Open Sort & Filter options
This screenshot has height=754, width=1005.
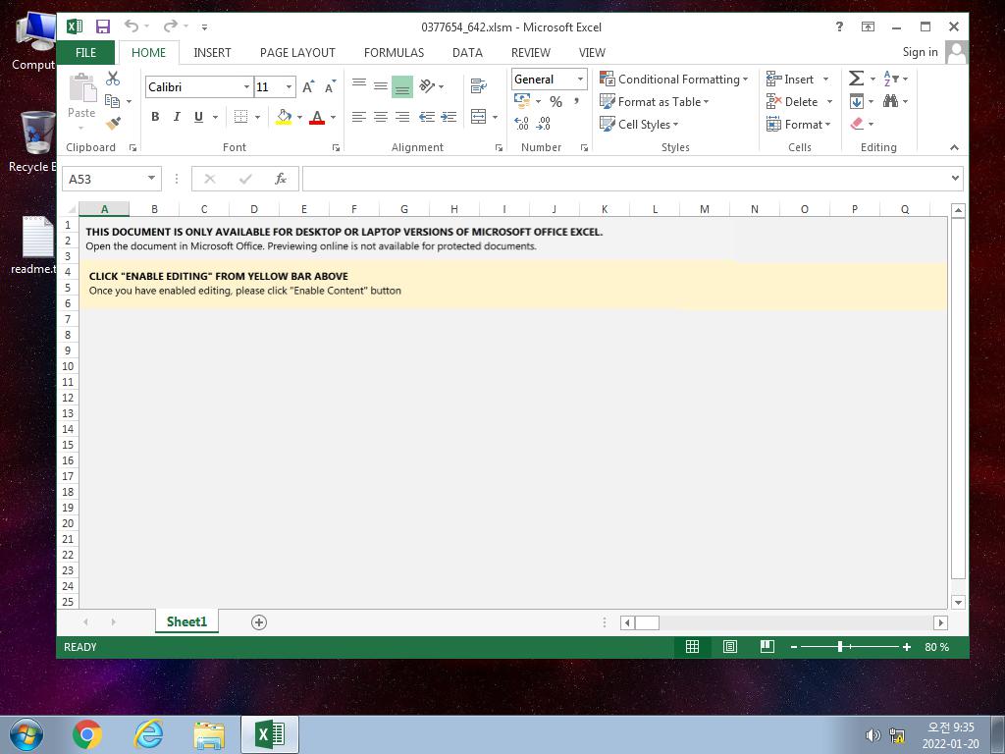click(895, 79)
